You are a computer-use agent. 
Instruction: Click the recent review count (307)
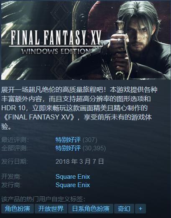point(90,140)
